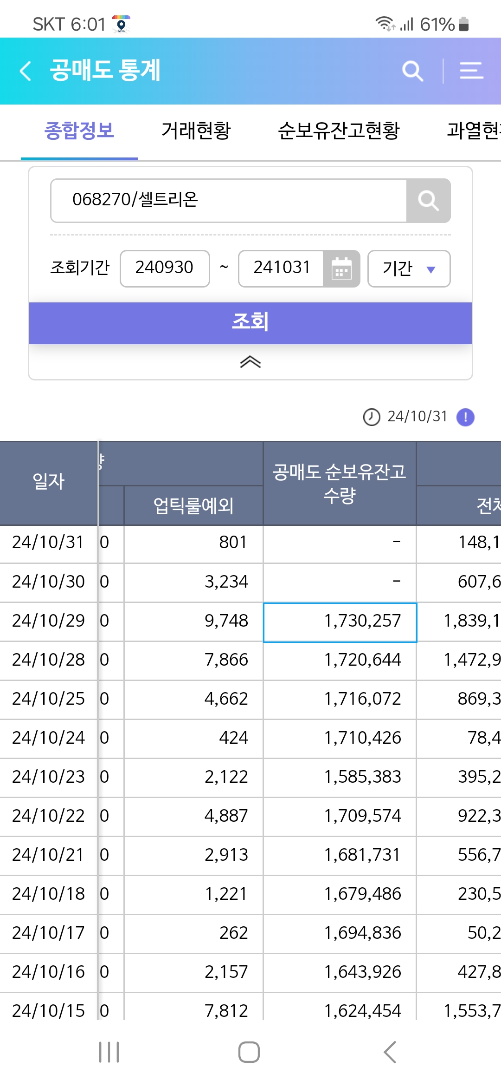Open the hamburger menu in the header
501x1087 pixels.
[x=471, y=71]
